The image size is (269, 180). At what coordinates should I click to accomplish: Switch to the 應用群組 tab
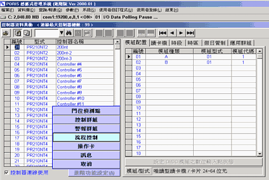pyautogui.click(x=241, y=43)
